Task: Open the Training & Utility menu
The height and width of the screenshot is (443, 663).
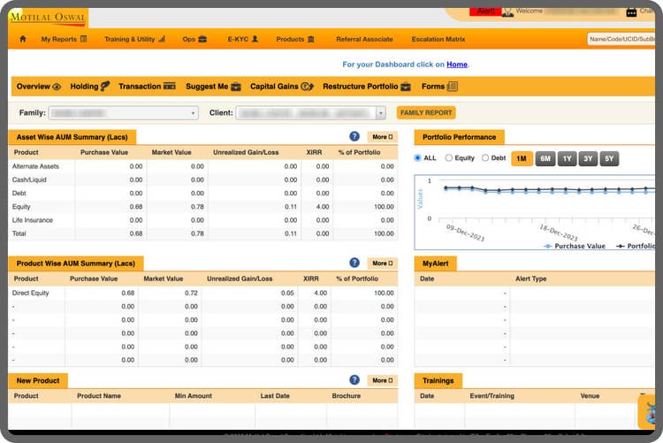Action: coord(133,39)
